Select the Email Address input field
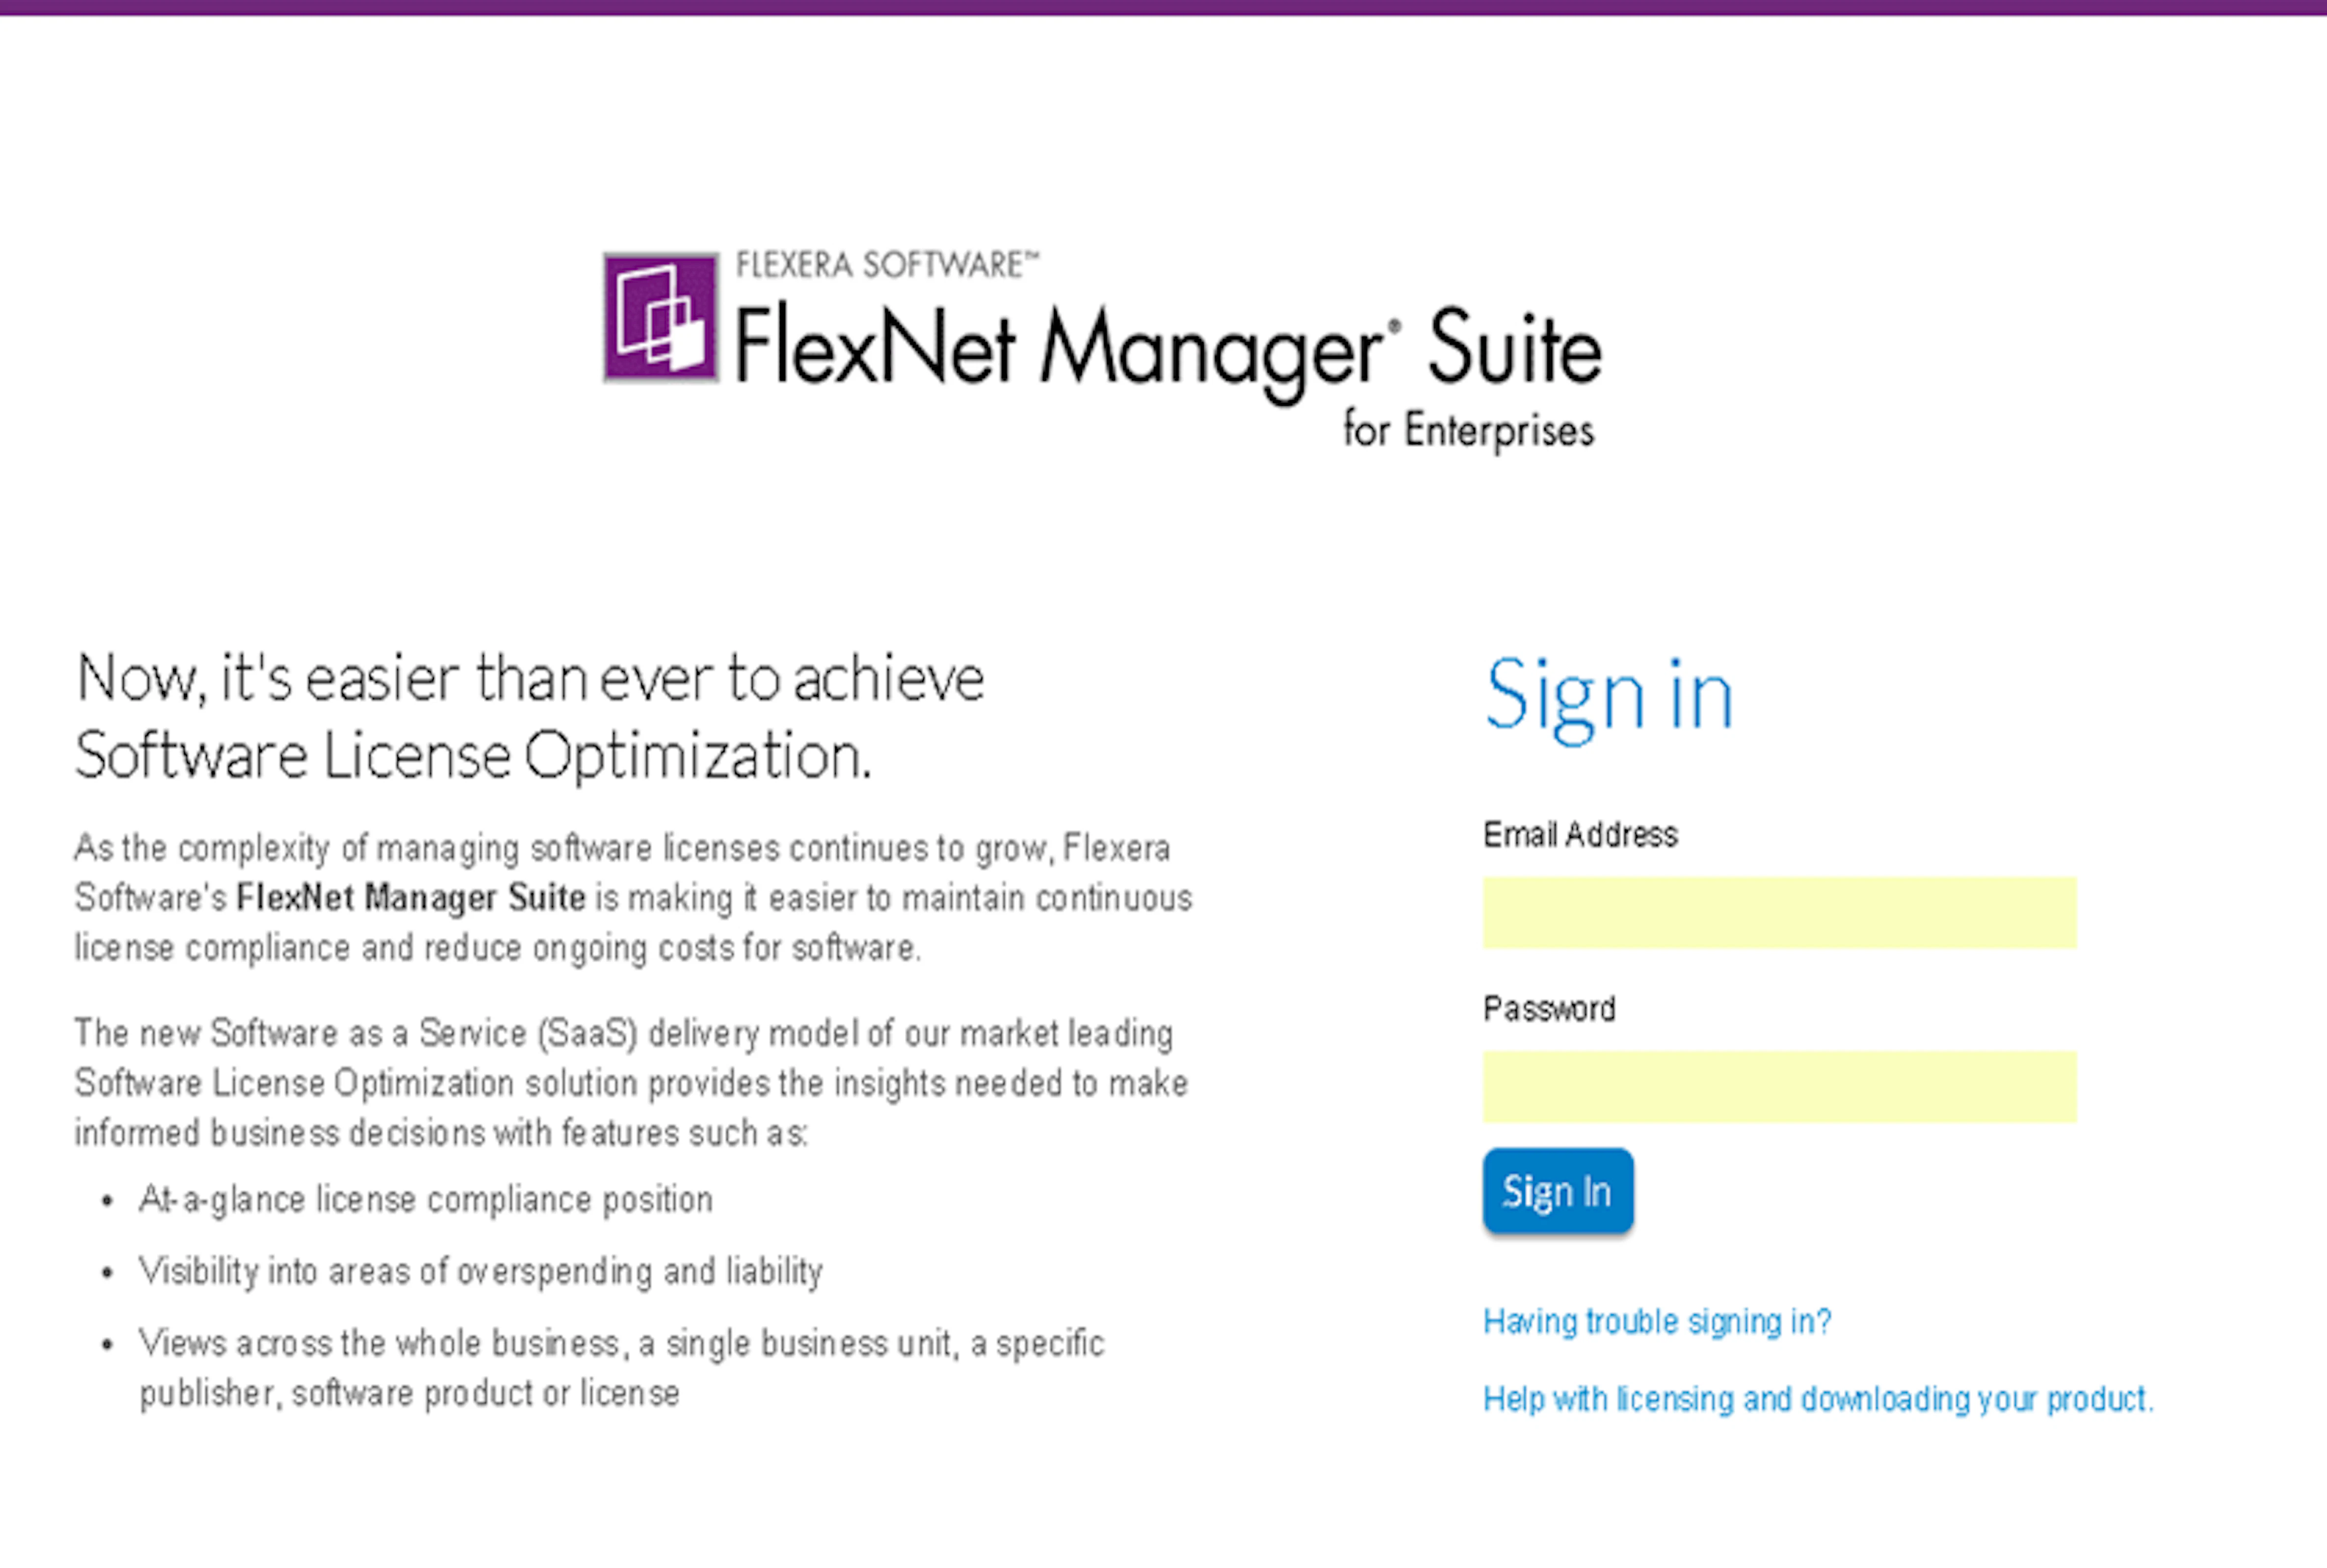 click(1778, 912)
